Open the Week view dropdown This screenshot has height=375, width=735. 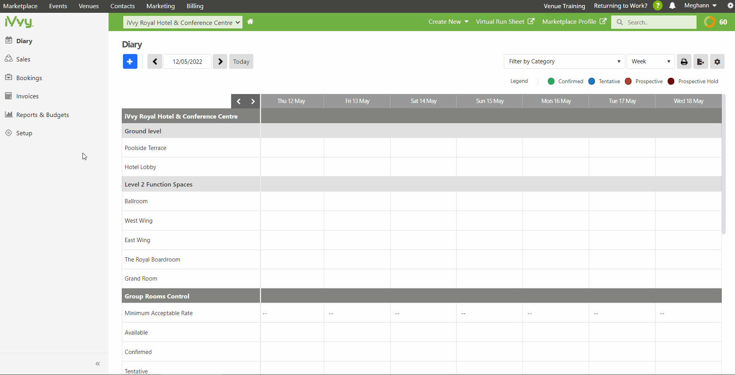[x=651, y=61]
